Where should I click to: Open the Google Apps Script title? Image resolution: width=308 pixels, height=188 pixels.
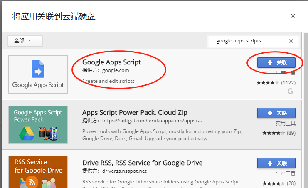coord(111,62)
